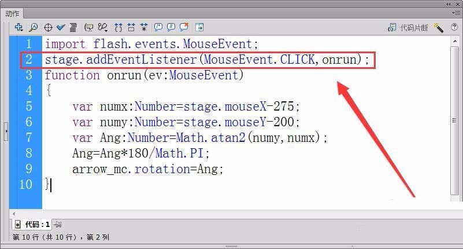Click "addEventListener" on line 2
Image resolution: width=463 pixels, height=249 pixels.
(x=142, y=60)
